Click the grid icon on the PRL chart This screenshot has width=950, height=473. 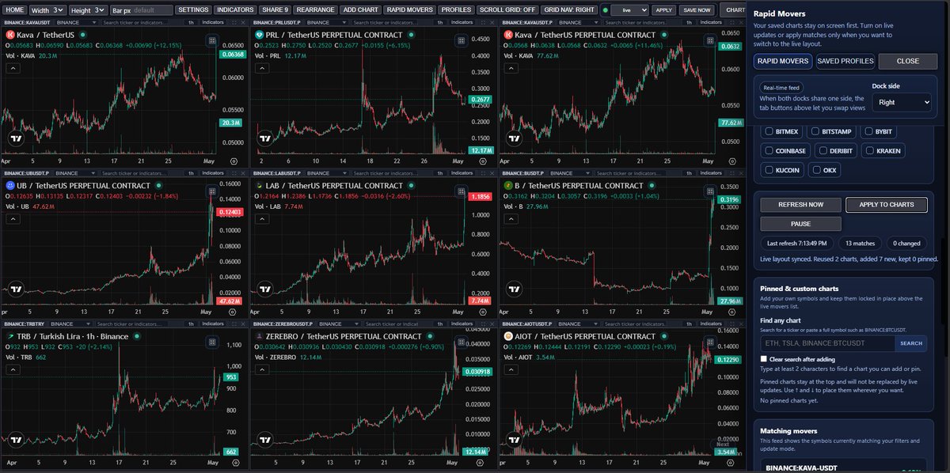click(461, 42)
